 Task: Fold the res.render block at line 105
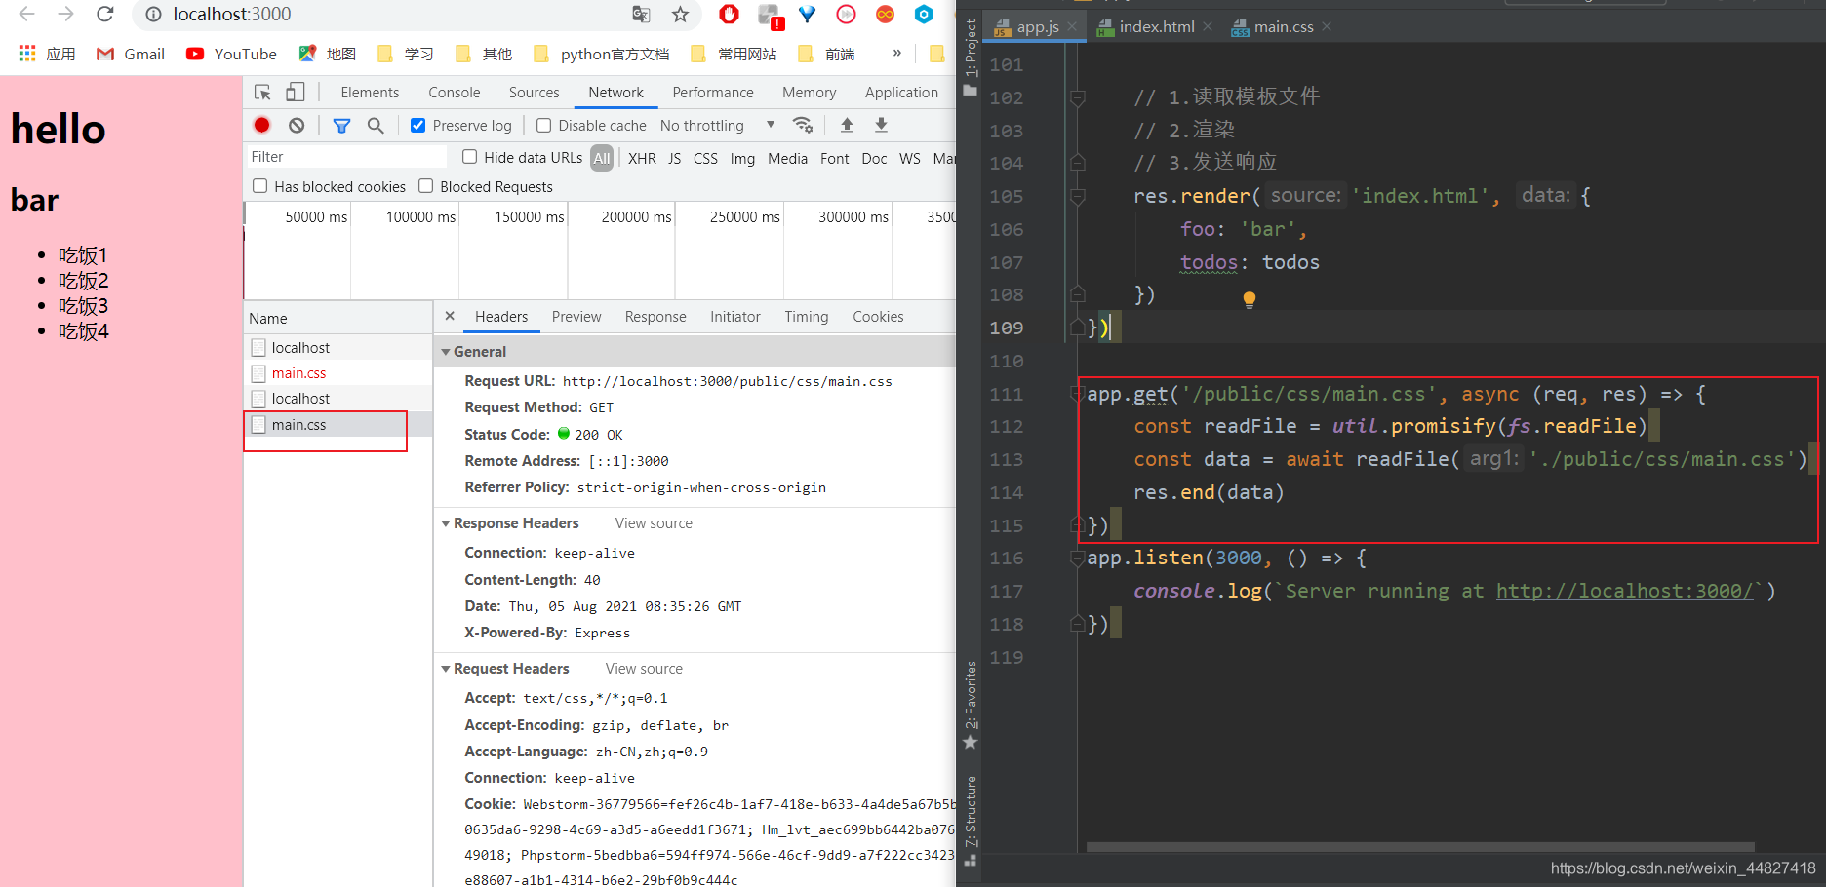pos(1078,196)
